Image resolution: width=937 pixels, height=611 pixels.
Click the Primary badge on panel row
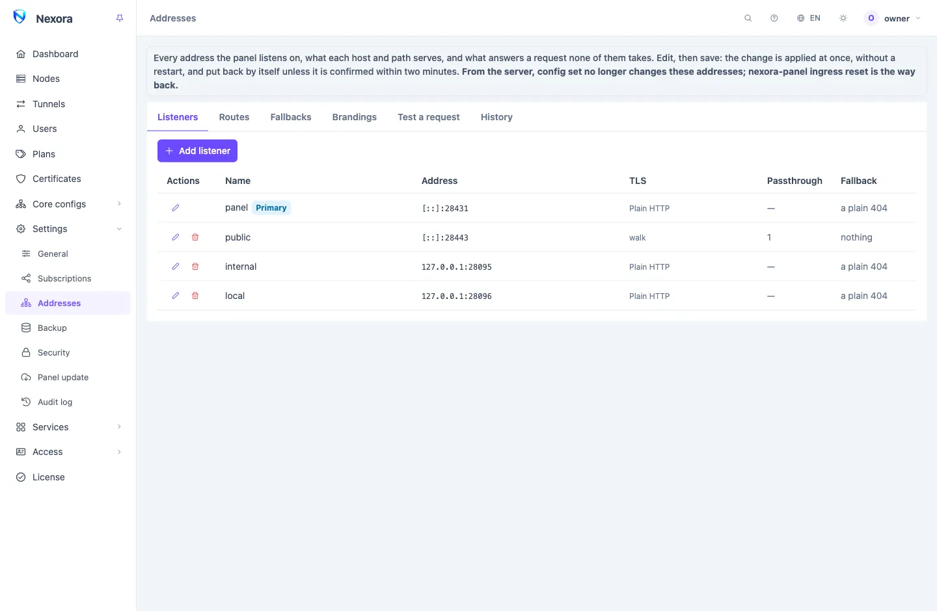[271, 208]
